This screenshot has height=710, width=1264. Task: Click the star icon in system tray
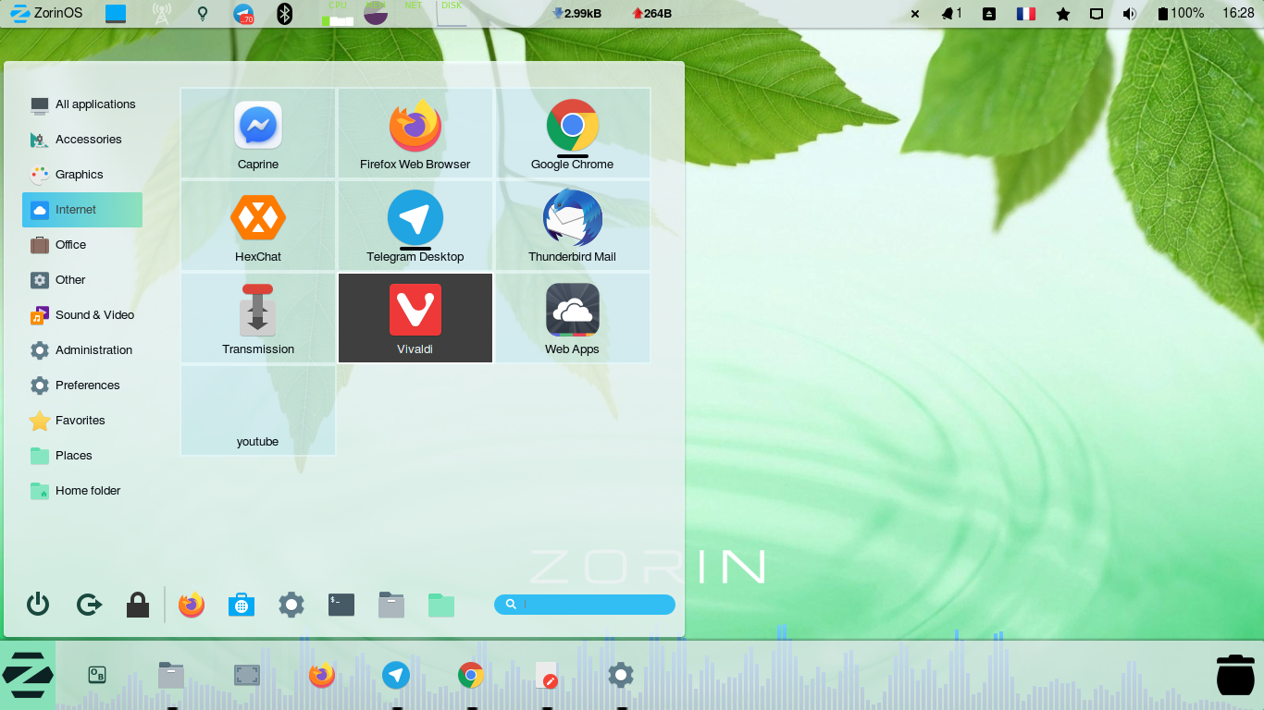[x=1063, y=14]
